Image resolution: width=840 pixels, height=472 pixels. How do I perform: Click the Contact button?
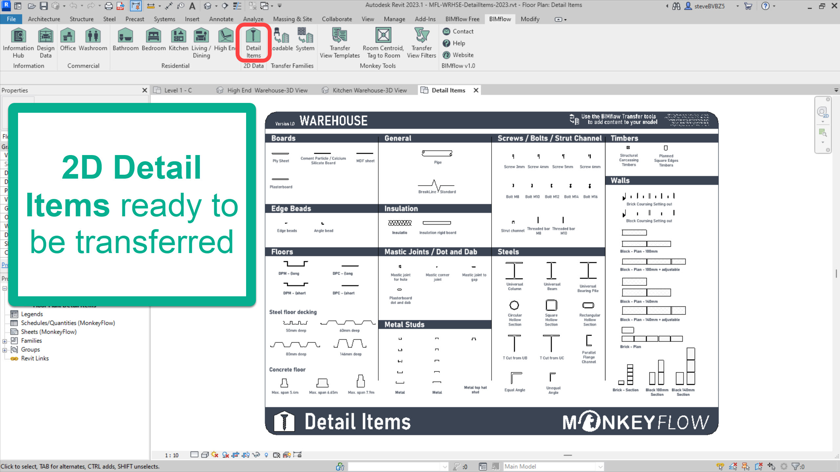click(x=463, y=31)
